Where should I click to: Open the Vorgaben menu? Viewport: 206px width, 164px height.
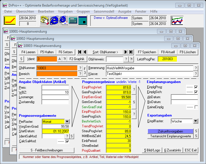[x=65, y=11]
